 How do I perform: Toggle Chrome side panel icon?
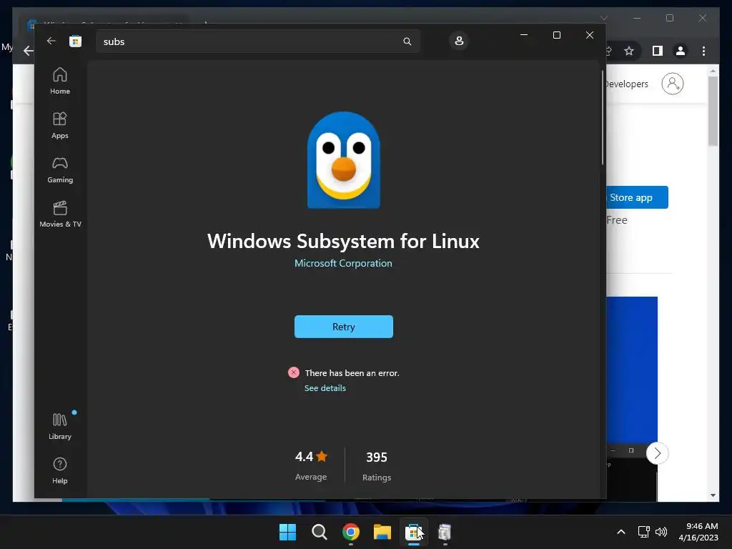tap(658, 51)
